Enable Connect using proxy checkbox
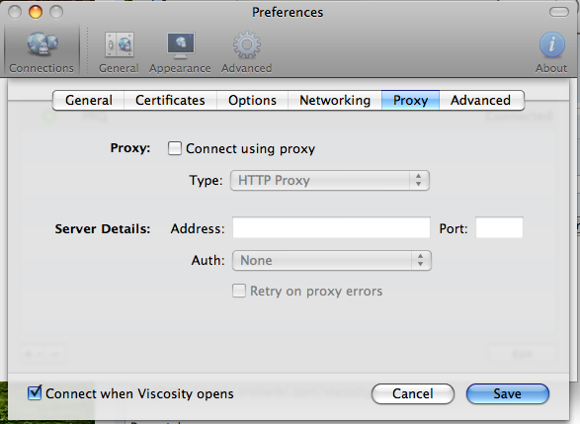Viewport: 580px width, 424px height. [x=175, y=148]
